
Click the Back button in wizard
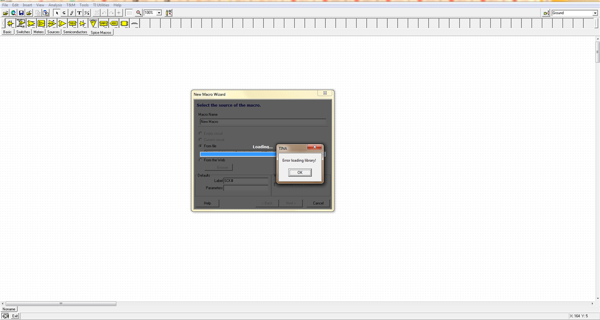pos(267,203)
